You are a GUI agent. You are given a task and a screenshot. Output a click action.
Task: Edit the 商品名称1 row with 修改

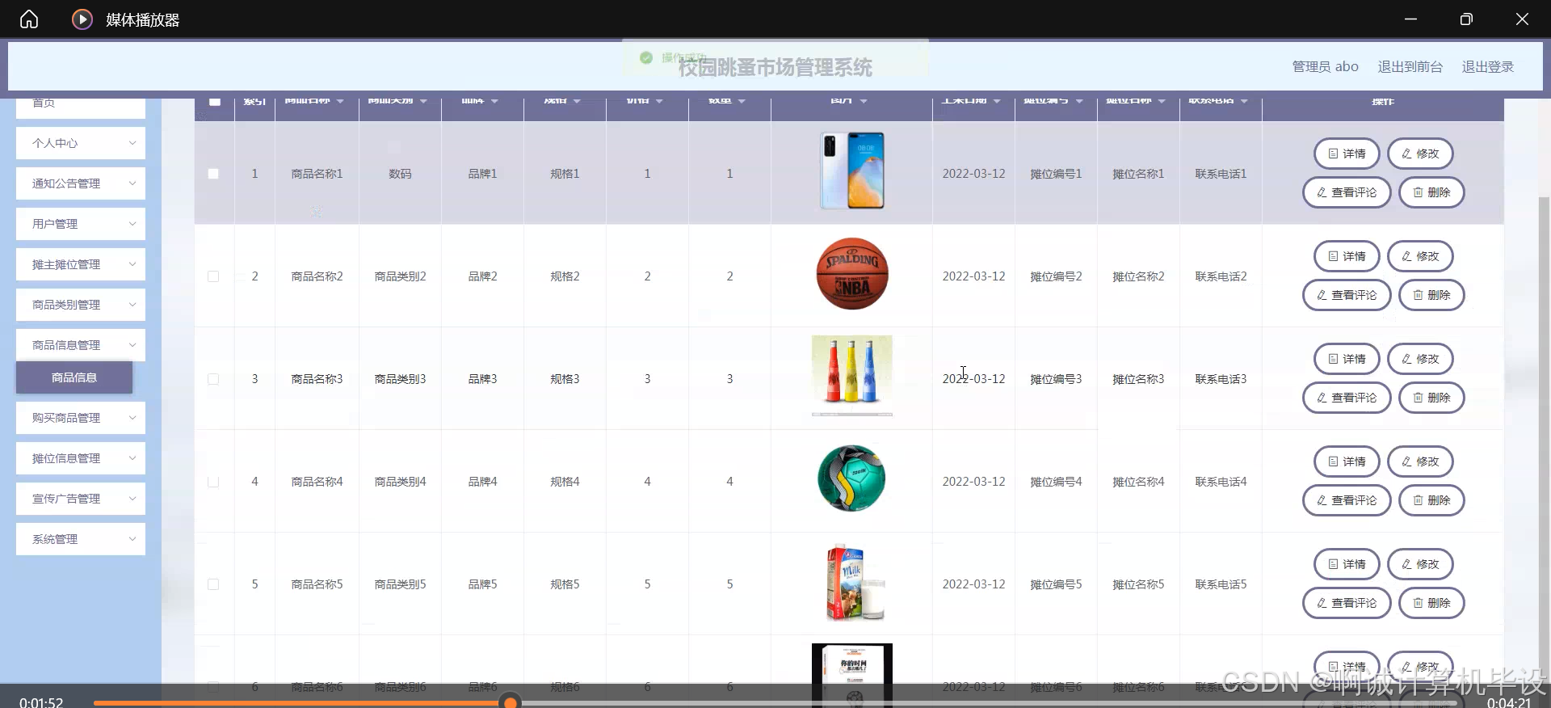click(x=1420, y=154)
